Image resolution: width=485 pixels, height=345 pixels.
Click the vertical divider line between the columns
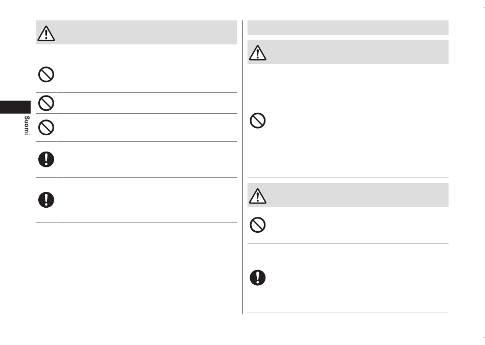tap(242, 167)
